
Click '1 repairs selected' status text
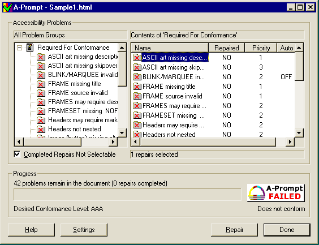pos(154,154)
